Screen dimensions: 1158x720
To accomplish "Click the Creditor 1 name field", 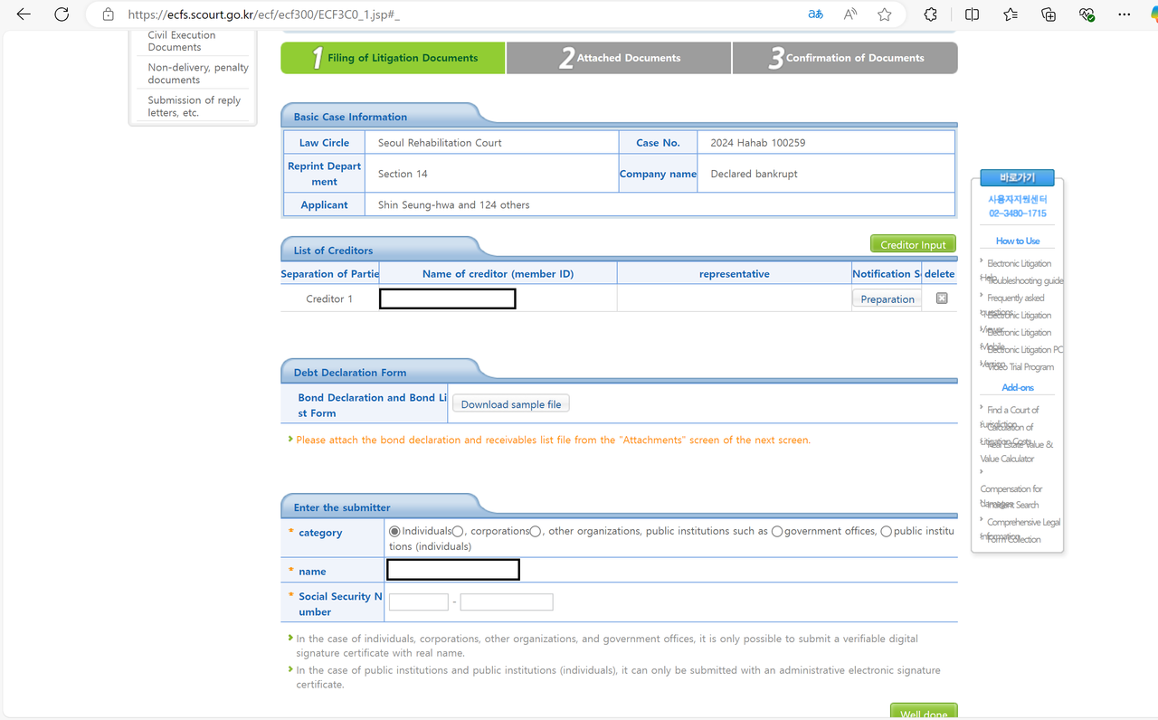I will point(448,298).
